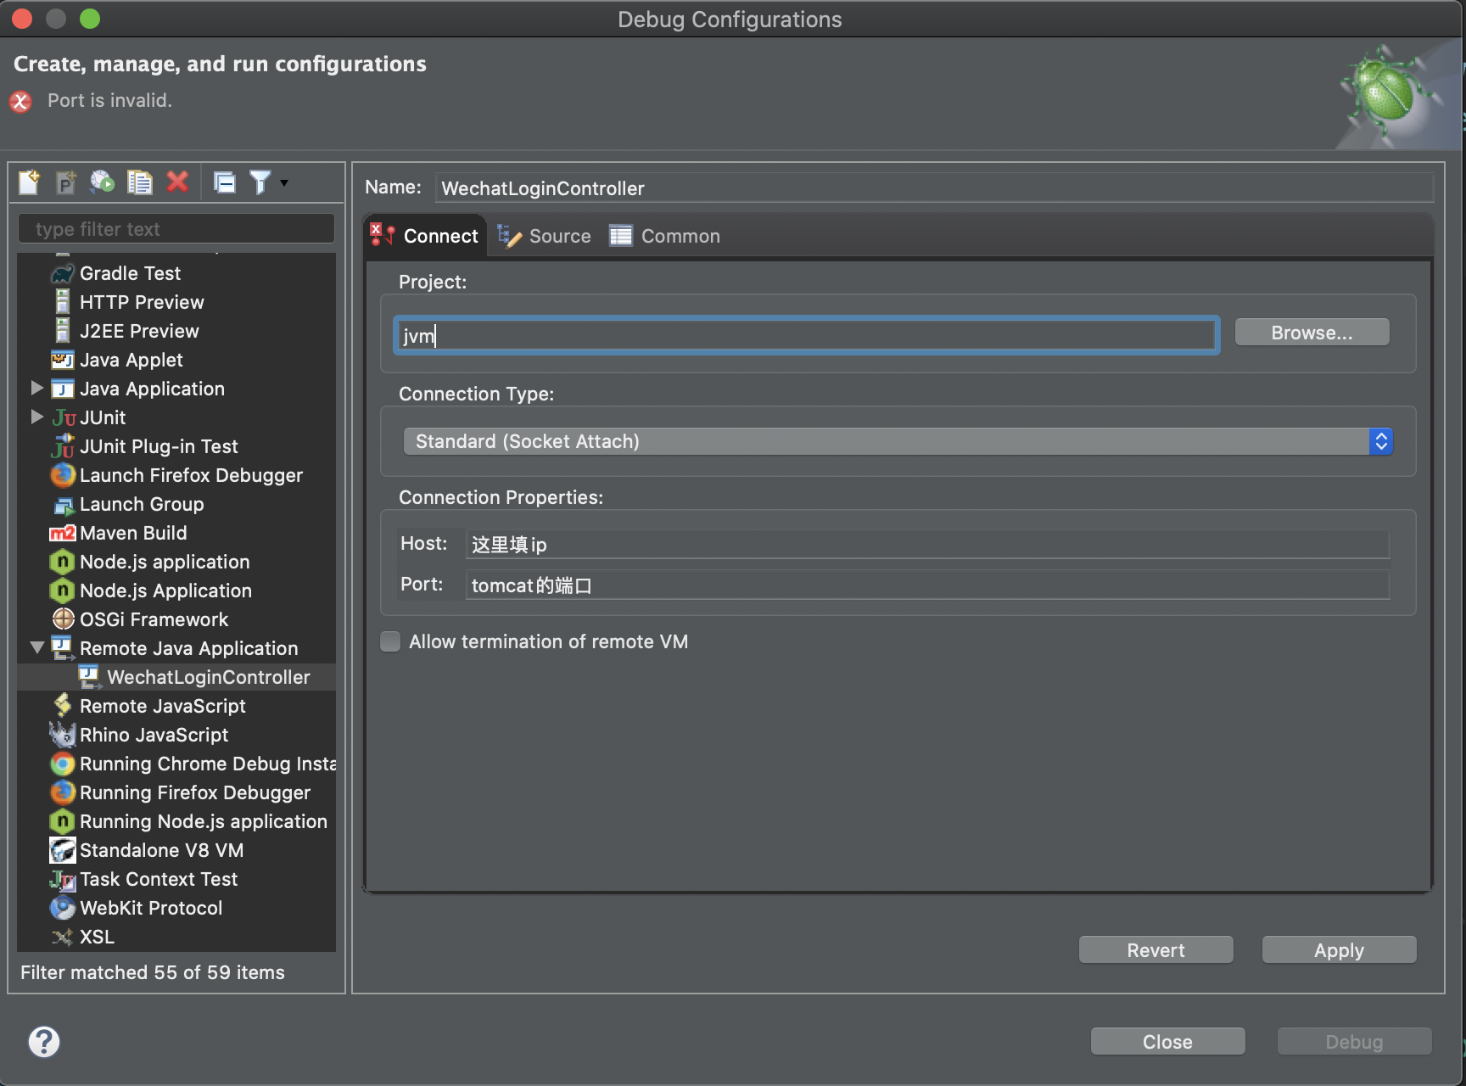Click the Java Application icon
The height and width of the screenshot is (1086, 1466).
pyautogui.click(x=63, y=389)
